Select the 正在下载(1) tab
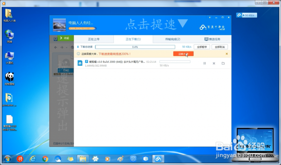Image resolution: width=281 pixels, height=165 pixels. pos(133,39)
